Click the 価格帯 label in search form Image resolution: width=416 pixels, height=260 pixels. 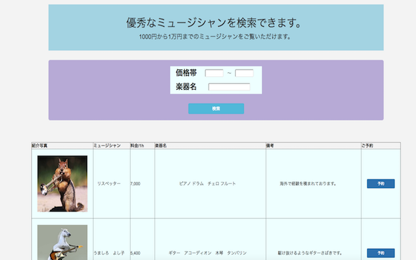[x=186, y=73]
